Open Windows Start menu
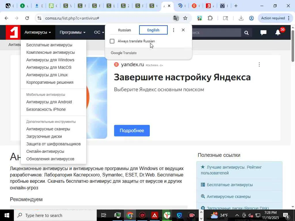 point(7,215)
